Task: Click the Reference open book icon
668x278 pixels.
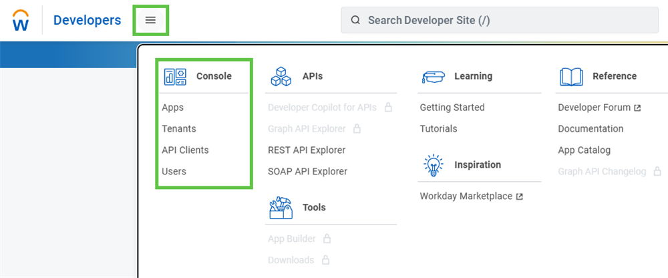Action: [571, 76]
